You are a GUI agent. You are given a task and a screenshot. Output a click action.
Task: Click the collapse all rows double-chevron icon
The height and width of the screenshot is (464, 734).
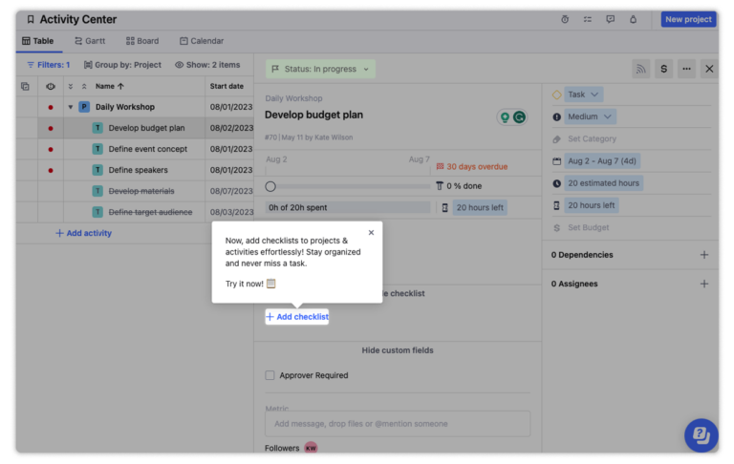pyautogui.click(x=84, y=86)
